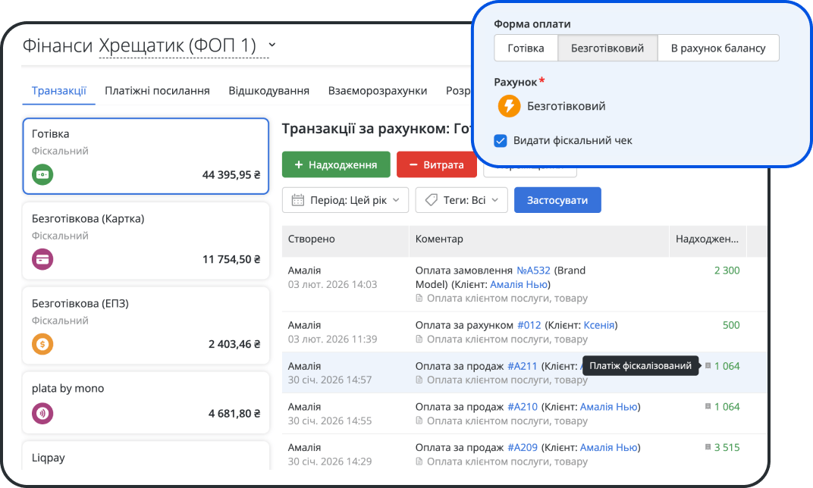Click the balance 4 681,80 ₴
This screenshot has height=488, width=813.
(234, 414)
